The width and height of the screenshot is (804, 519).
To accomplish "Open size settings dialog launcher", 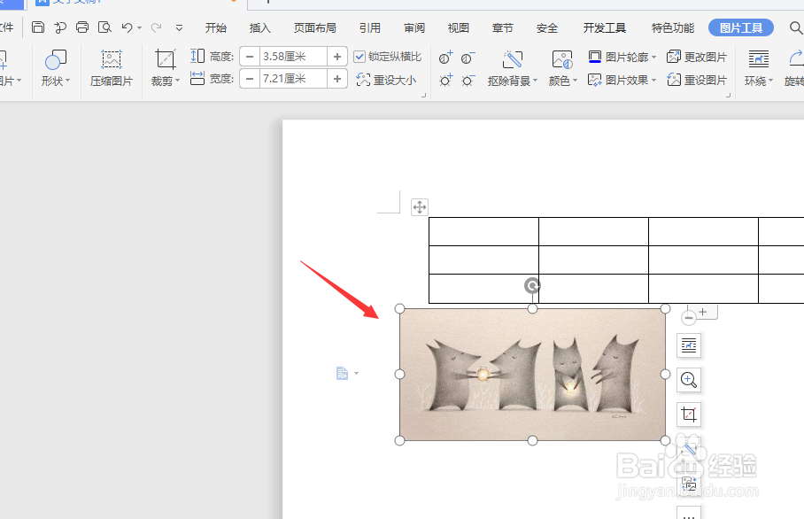I will click(x=423, y=96).
